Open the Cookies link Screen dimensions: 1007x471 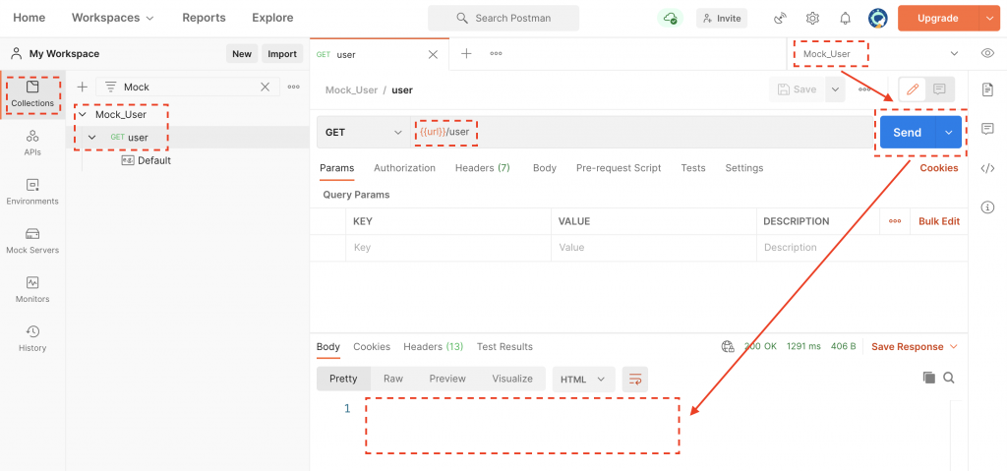pos(939,168)
